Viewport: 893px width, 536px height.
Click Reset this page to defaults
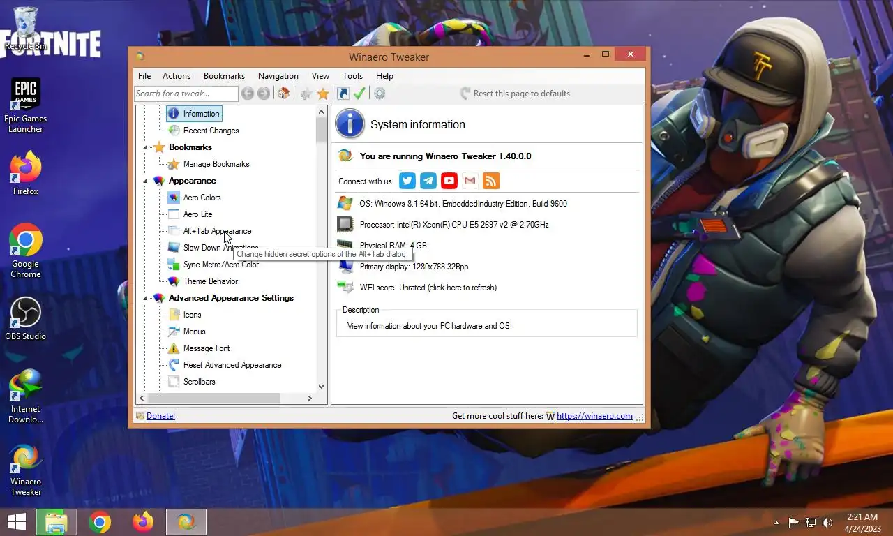[x=515, y=94]
